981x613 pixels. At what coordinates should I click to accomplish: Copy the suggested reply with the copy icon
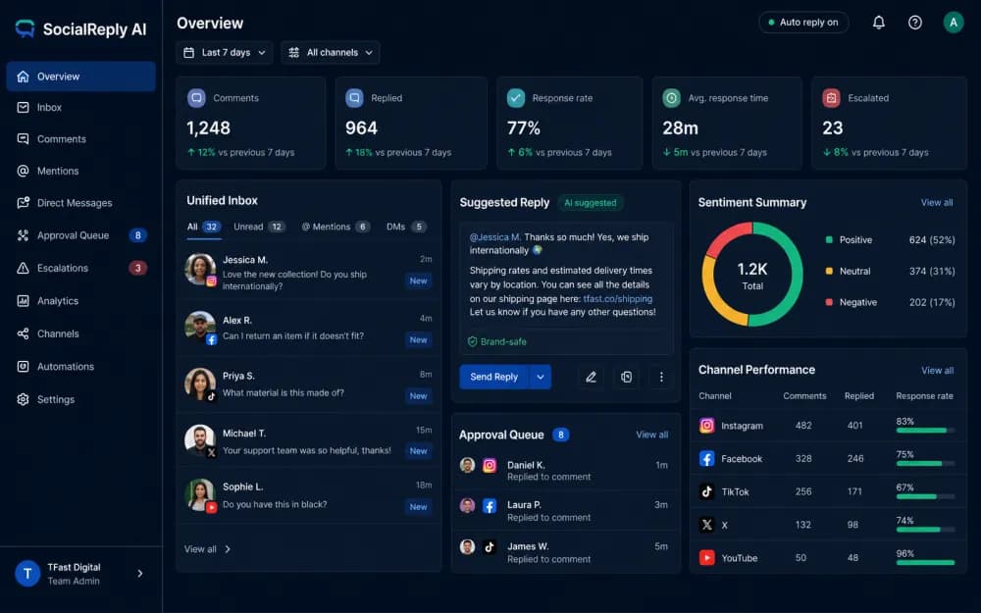pyautogui.click(x=626, y=377)
